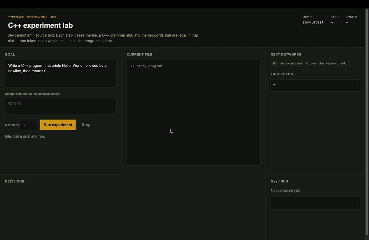
Task: Click the 'Not compiled yet.' message
Action: (285, 190)
